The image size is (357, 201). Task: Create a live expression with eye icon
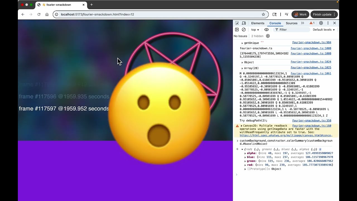pos(266,30)
